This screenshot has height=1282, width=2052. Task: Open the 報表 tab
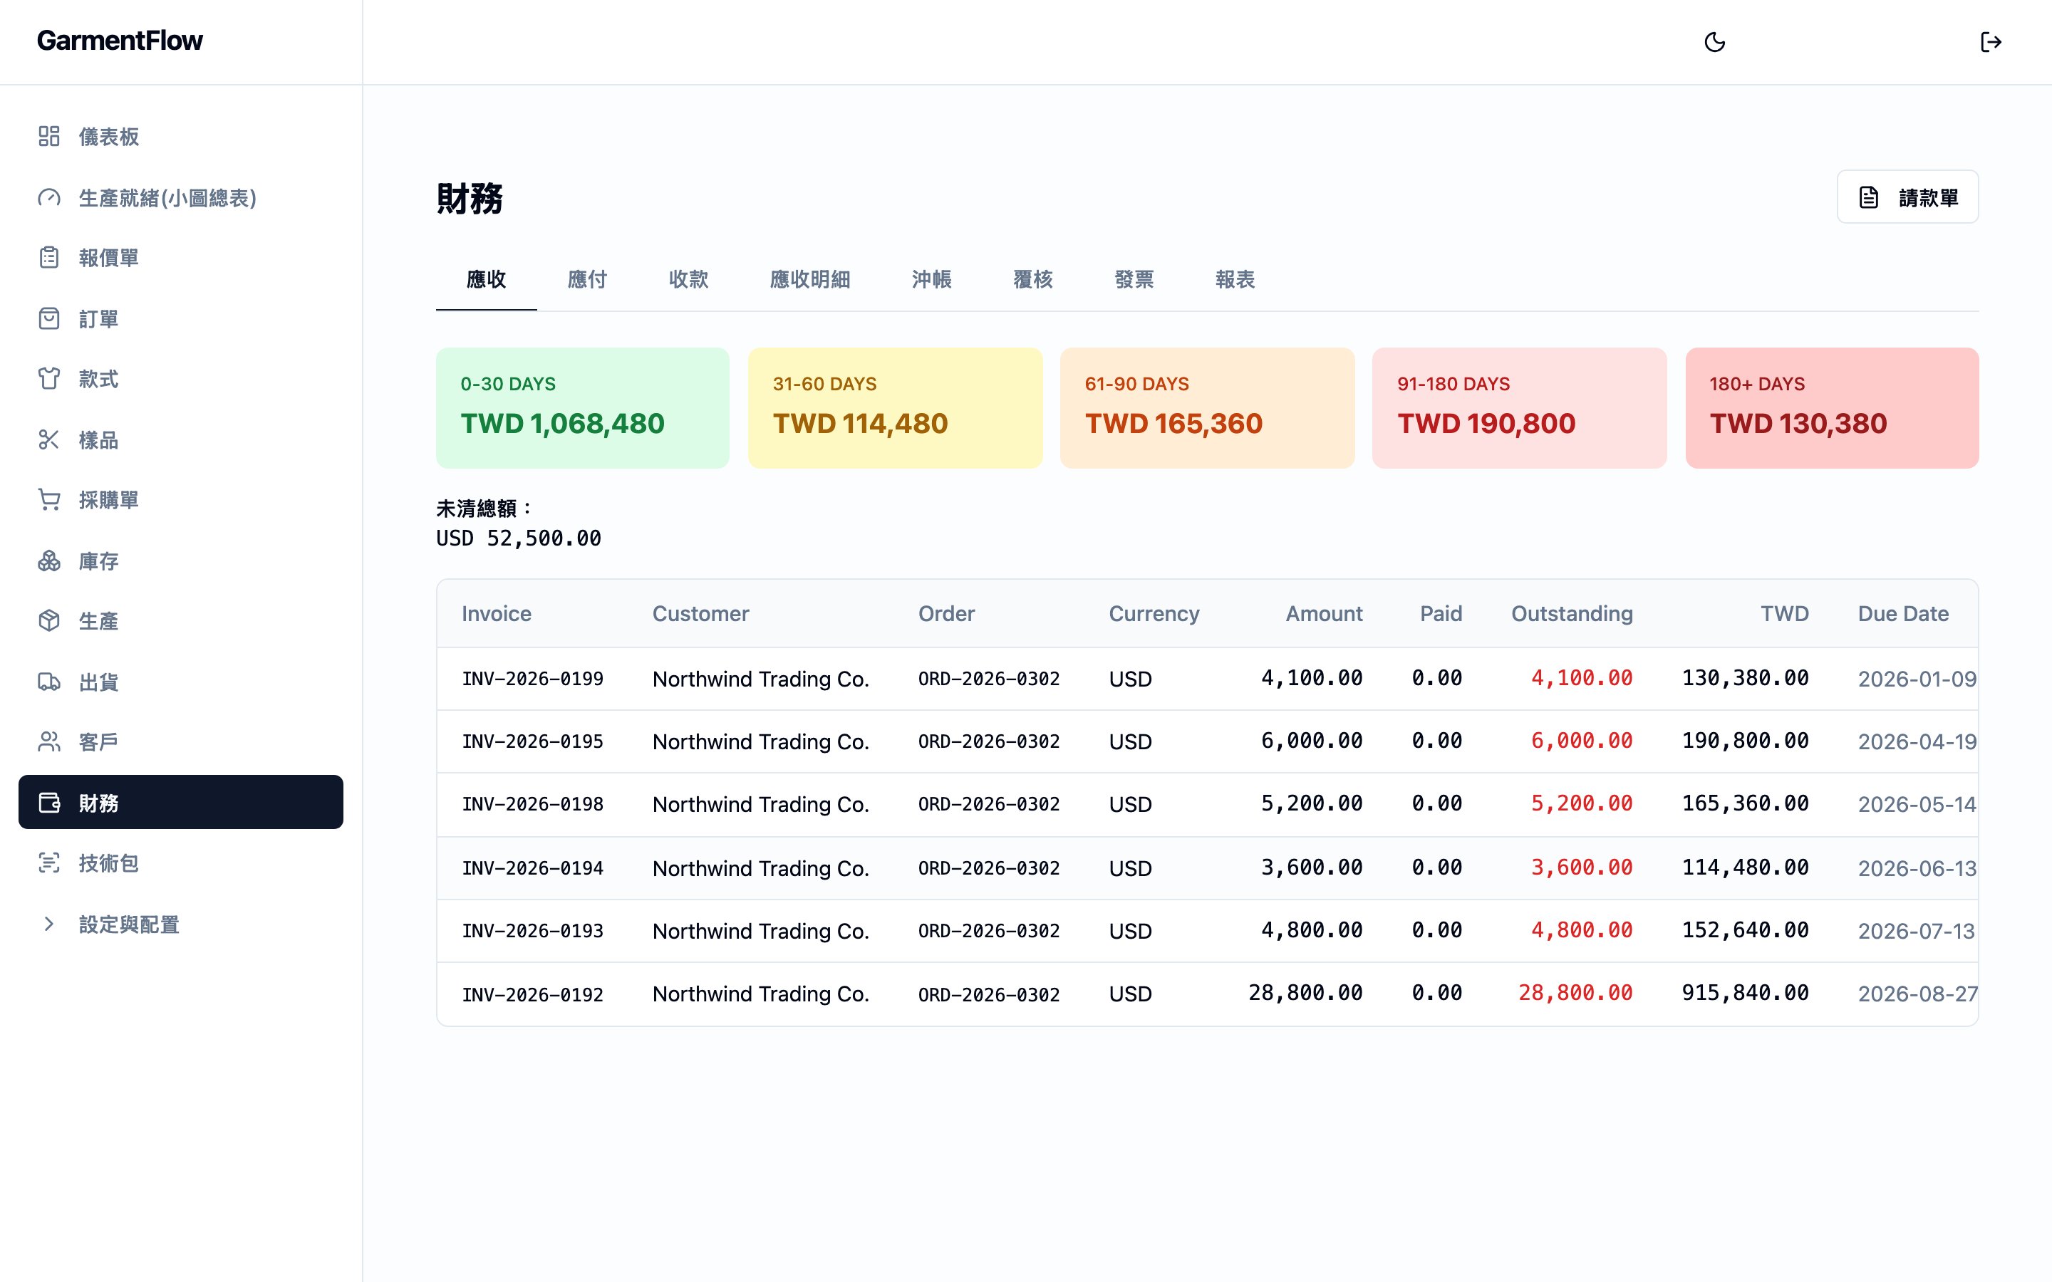tap(1235, 280)
